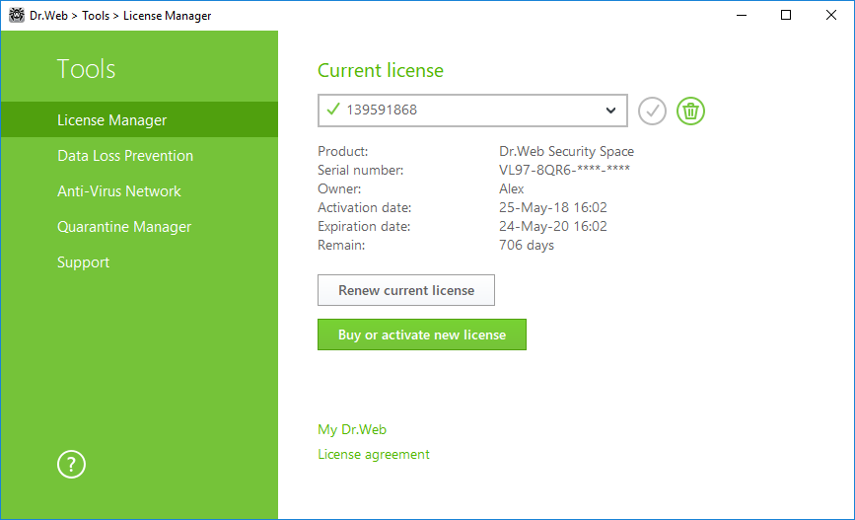Click the Tools breadcrumb in title bar
The image size is (855, 520).
[96, 16]
